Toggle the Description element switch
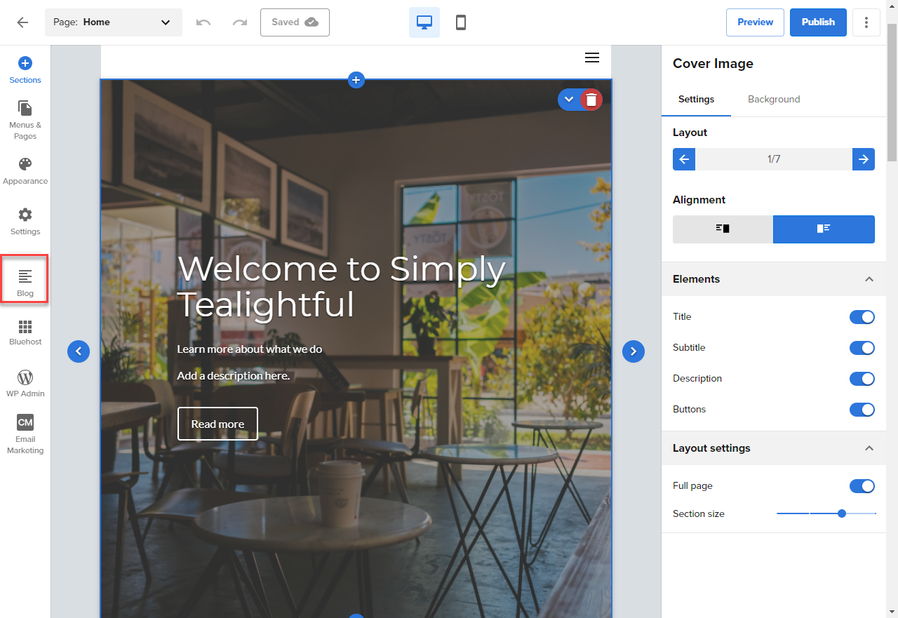 (x=862, y=379)
